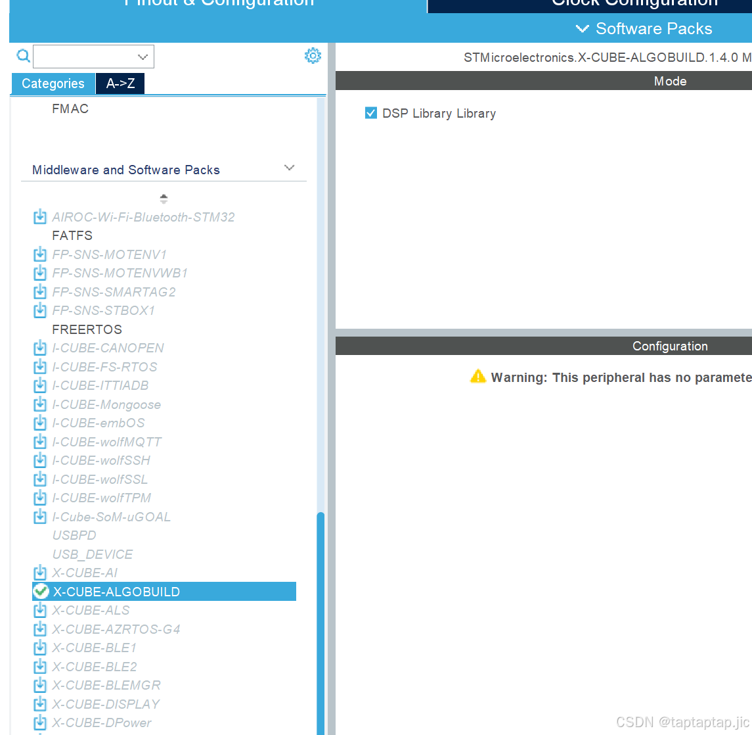Select the FP-SNS-STBOX1 pack name
Viewport: 752px width, 735px height.
[103, 310]
